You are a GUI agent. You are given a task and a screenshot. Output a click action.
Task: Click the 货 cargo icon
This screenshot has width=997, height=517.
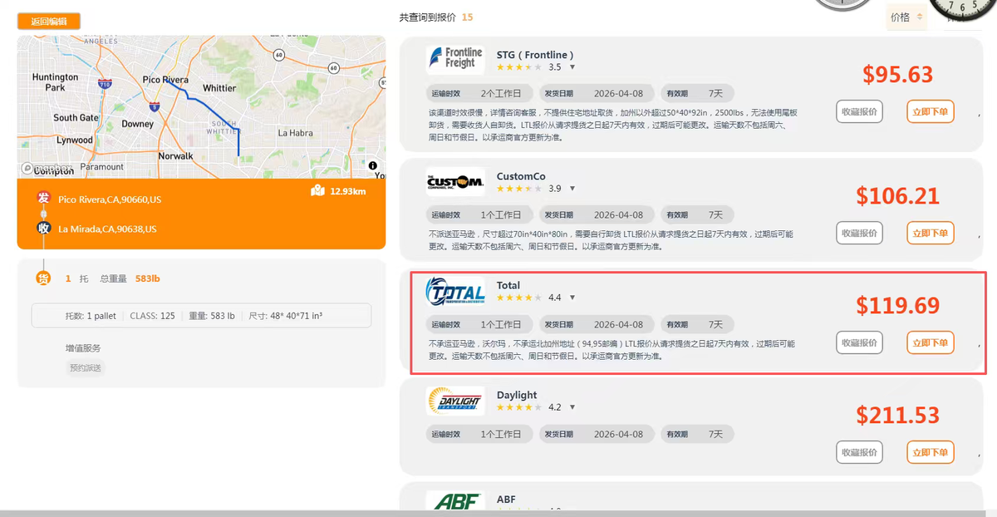coord(43,278)
